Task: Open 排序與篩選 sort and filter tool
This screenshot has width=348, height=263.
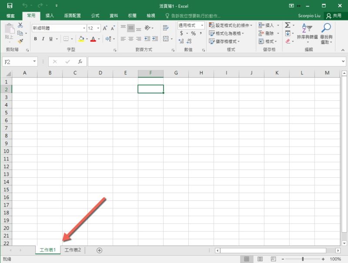Action: click(307, 33)
